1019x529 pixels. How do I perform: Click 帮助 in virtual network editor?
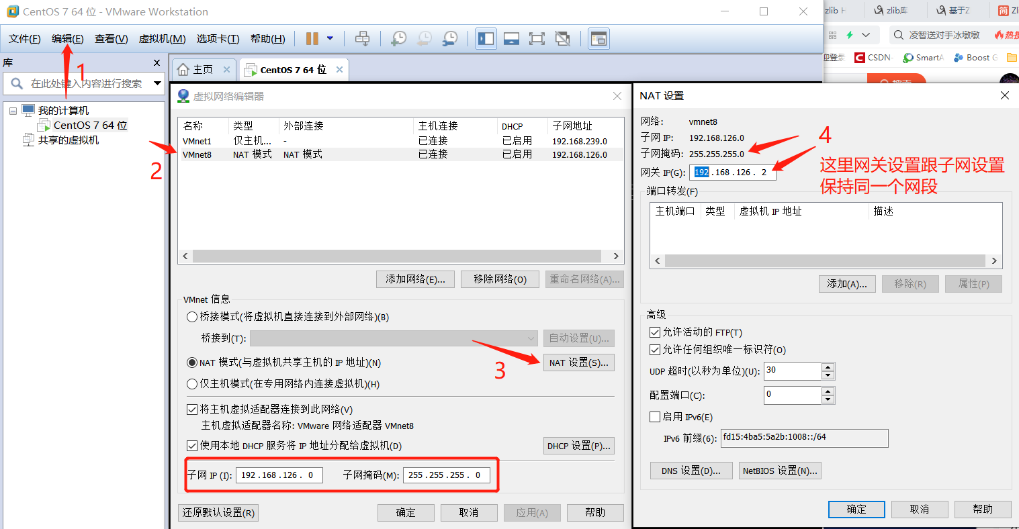point(595,513)
